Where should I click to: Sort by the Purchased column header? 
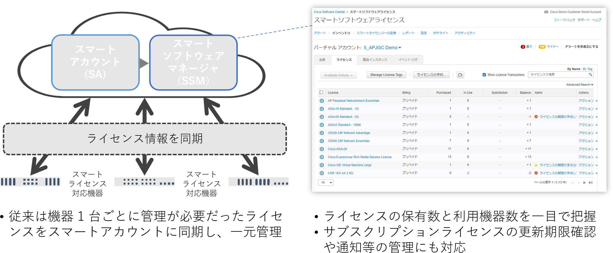click(443, 93)
